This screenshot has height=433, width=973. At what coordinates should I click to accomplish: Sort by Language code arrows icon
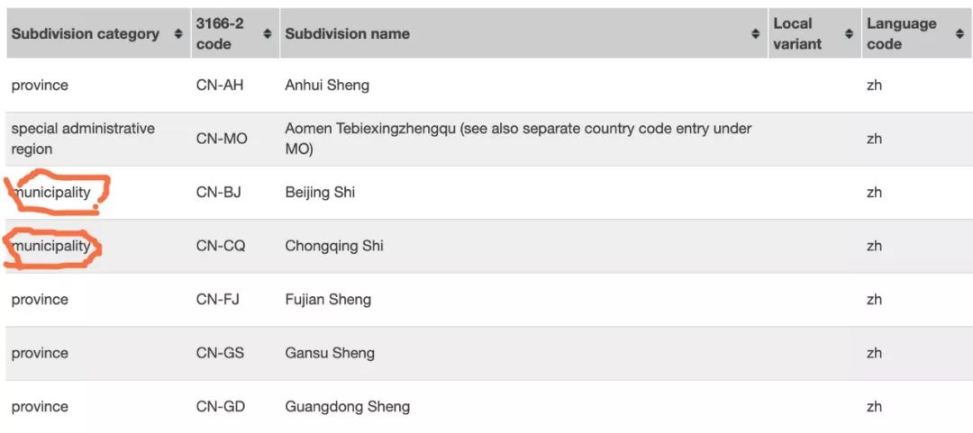click(960, 33)
